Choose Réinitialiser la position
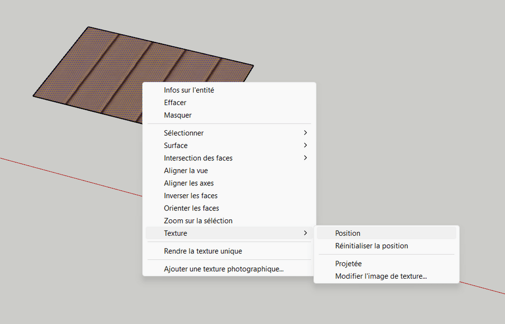 coord(387,246)
